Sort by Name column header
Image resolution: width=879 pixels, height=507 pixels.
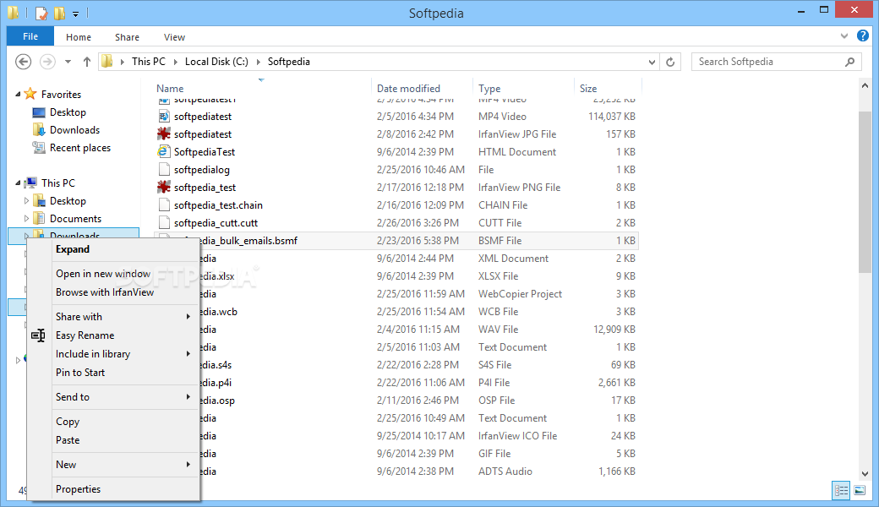coord(170,89)
